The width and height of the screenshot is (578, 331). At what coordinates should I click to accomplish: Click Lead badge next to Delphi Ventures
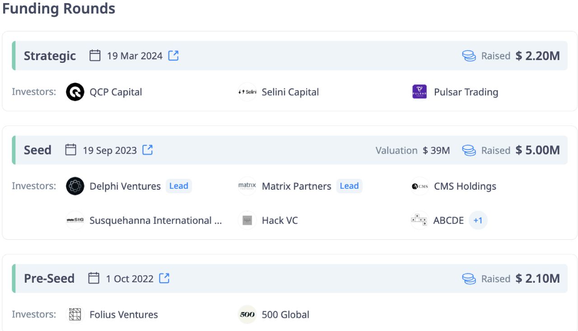pos(179,186)
